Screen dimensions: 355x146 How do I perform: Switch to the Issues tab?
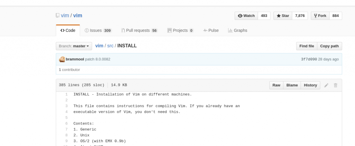click(98, 31)
